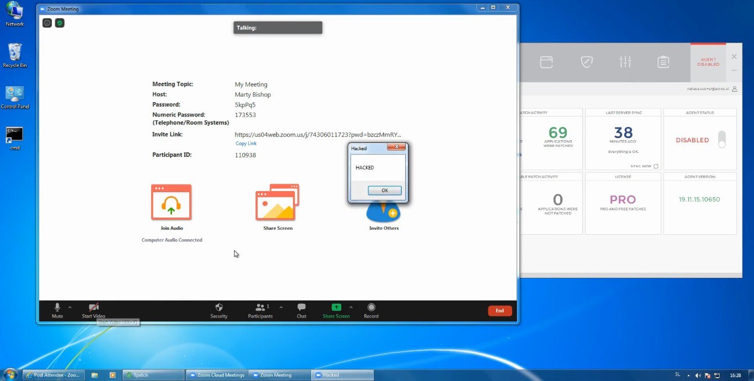This screenshot has height=381, width=754.
Task: Select the Agent Disabled tab in 0patch
Action: pos(708,61)
